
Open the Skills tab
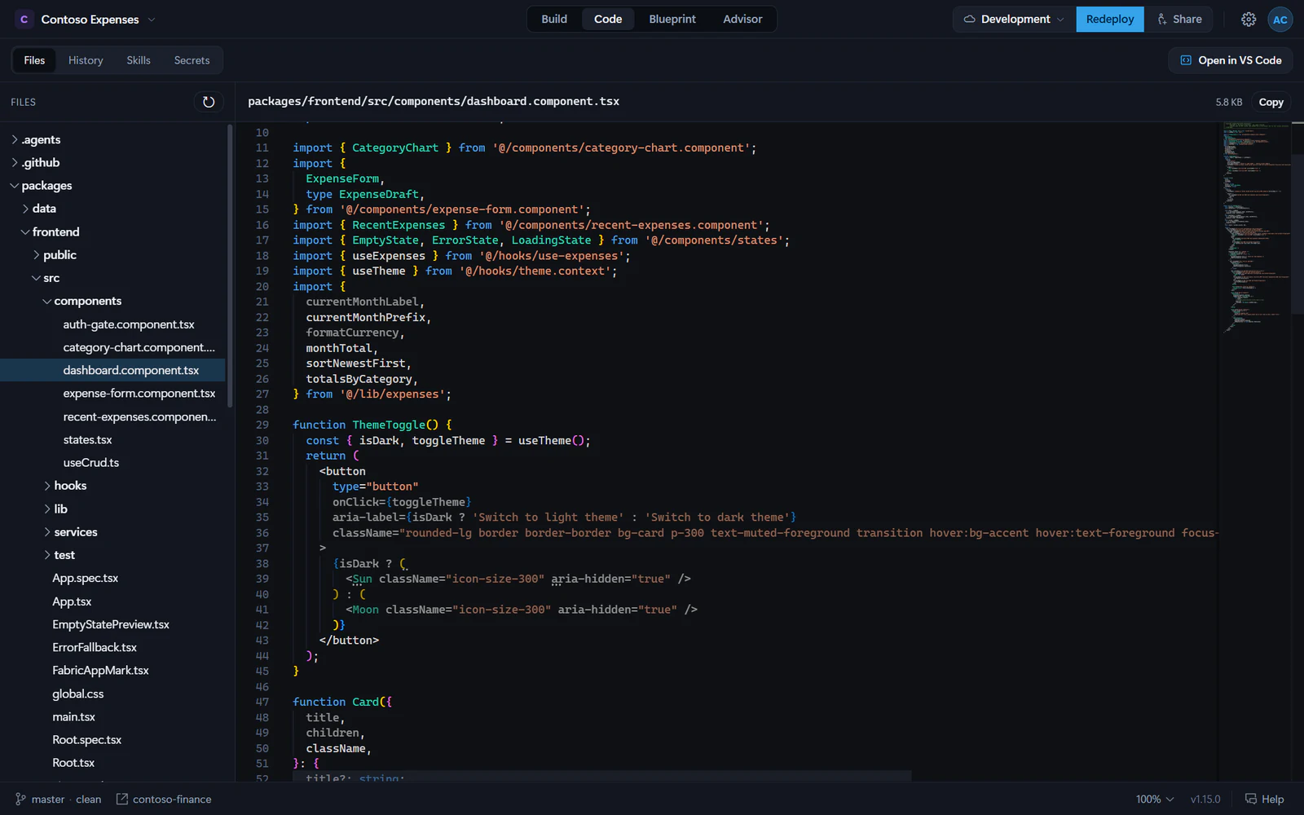(x=139, y=60)
